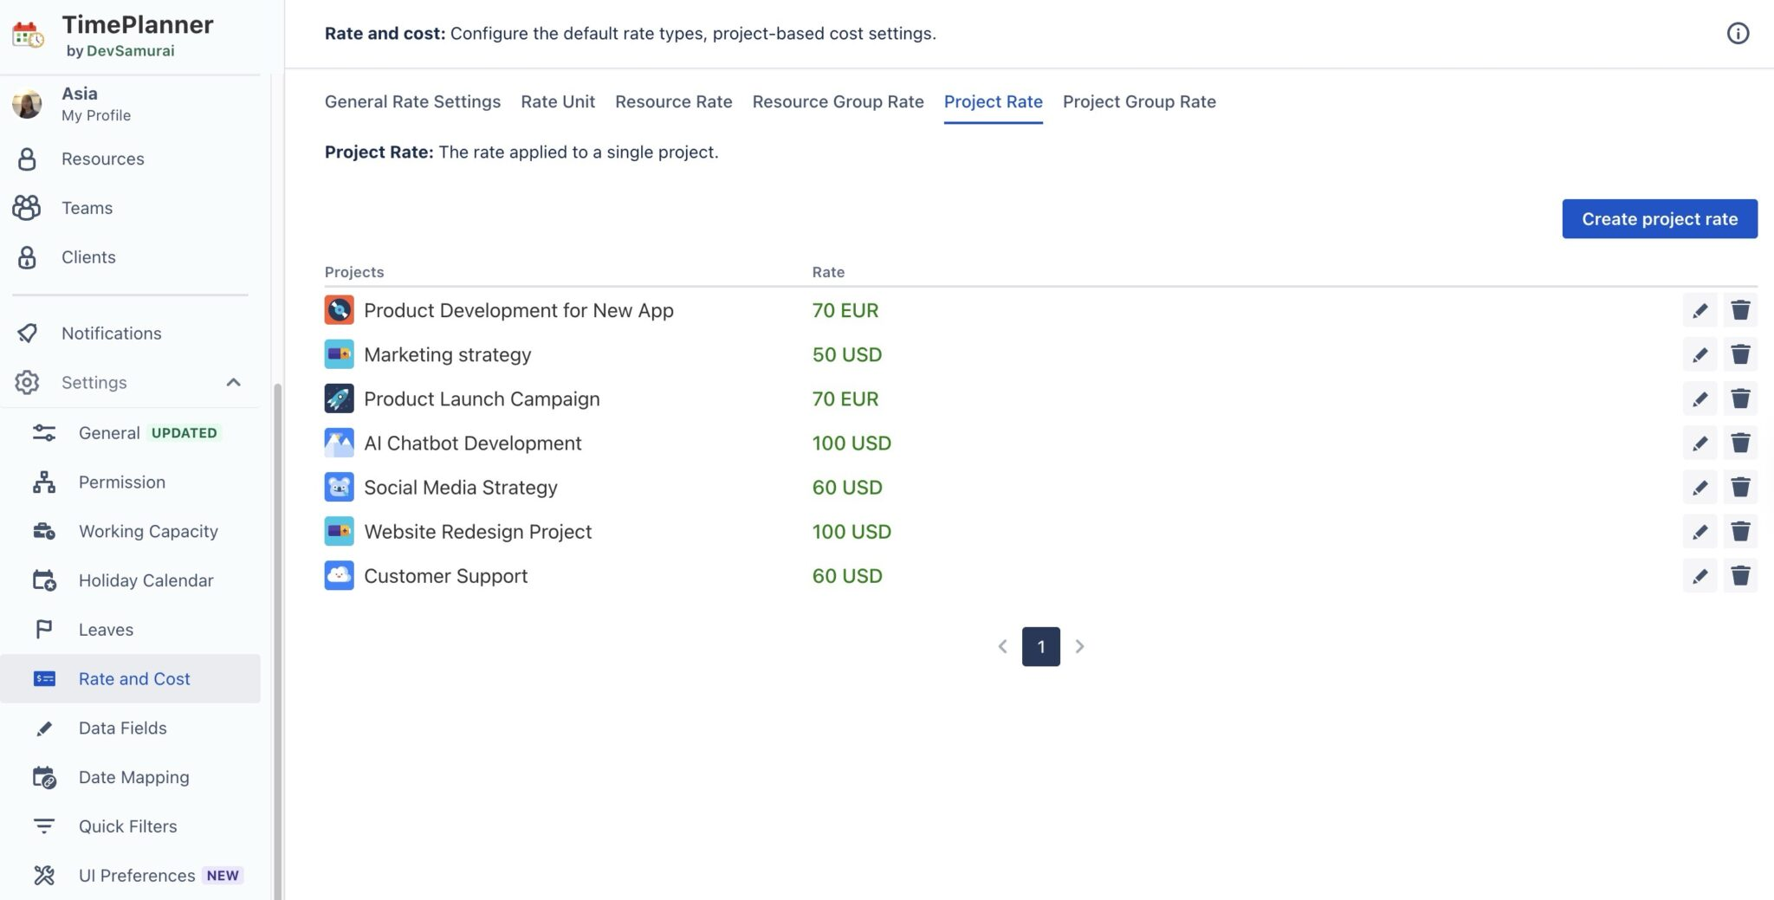Delete the Customer Support project rate

pos(1739,576)
